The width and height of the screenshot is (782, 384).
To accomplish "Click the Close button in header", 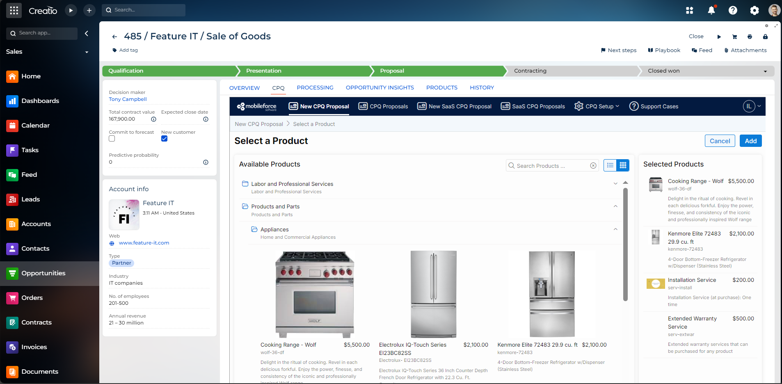I will (696, 37).
